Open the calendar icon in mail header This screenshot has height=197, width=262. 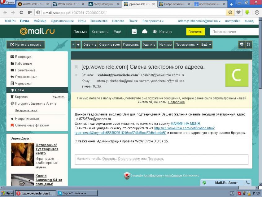coord(134,31)
